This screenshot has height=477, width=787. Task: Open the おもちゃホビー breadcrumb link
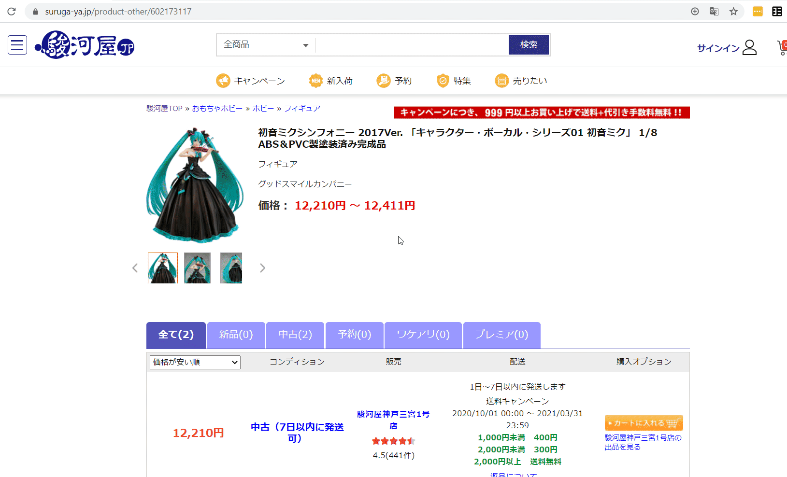(217, 109)
